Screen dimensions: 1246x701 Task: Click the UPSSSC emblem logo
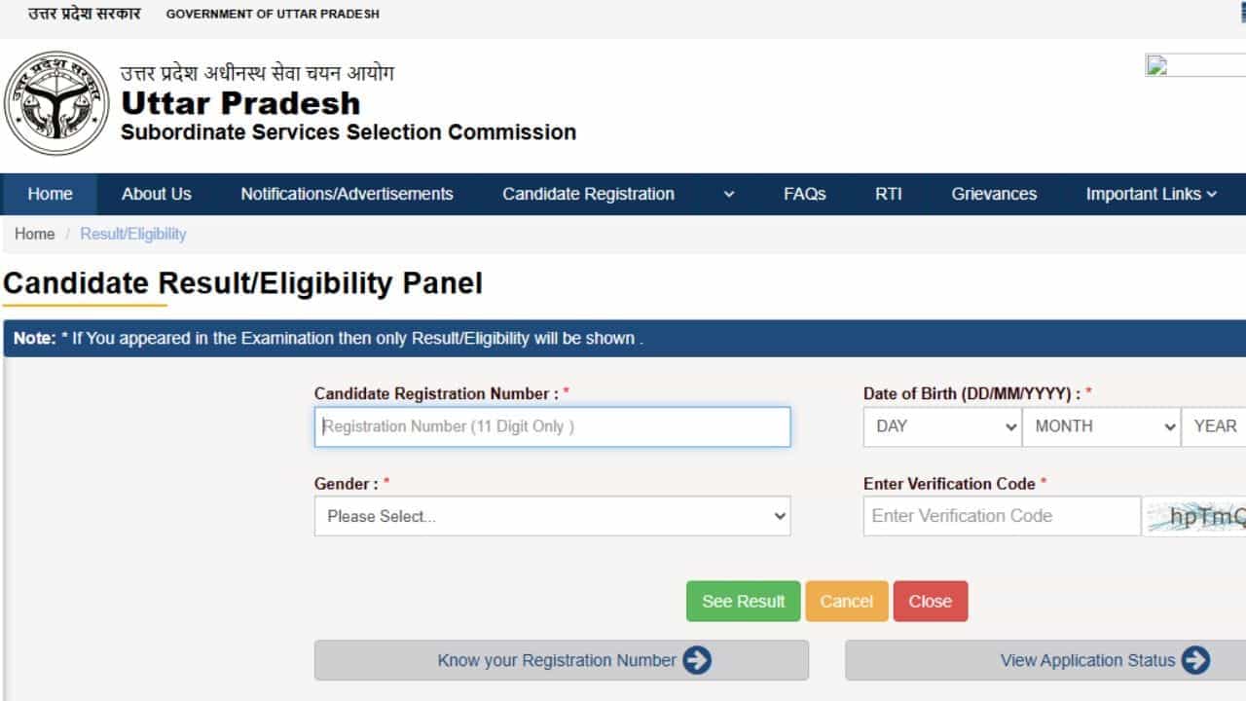(56, 103)
